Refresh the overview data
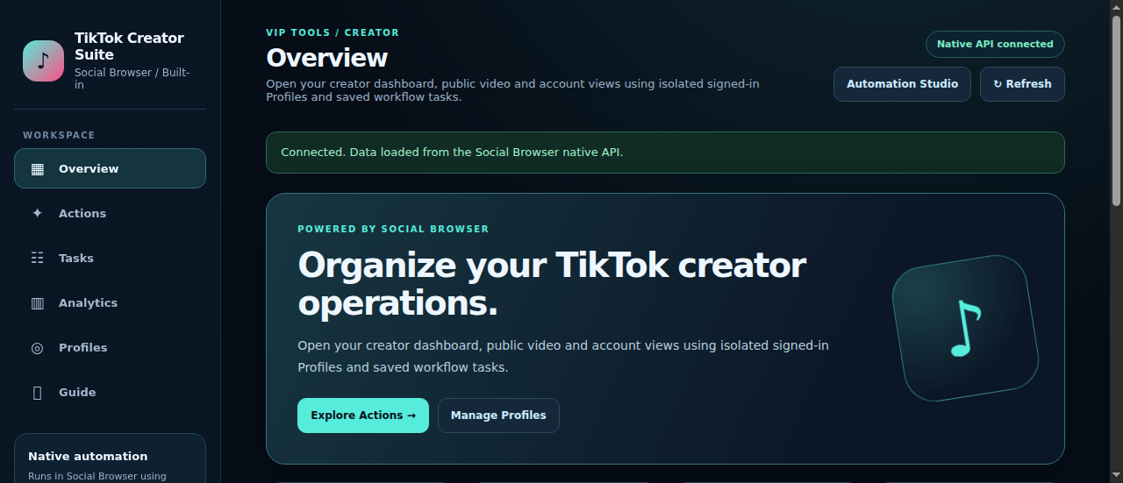 (1022, 84)
